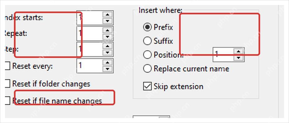Click inside the Position number field
This screenshot has height=123, width=289.
(x=224, y=54)
